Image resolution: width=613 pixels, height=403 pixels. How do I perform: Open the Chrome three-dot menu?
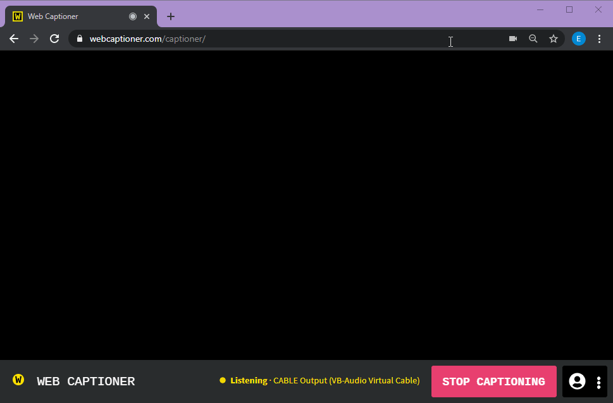599,39
